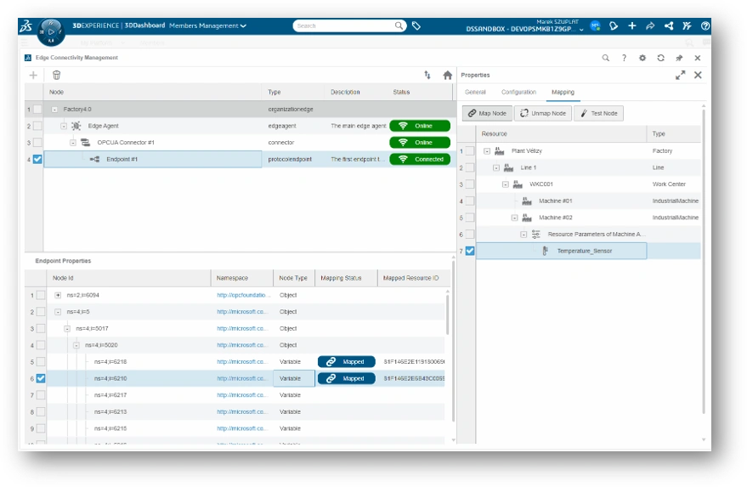
Task: Open notifications icon in top bar
Action: 614,25
